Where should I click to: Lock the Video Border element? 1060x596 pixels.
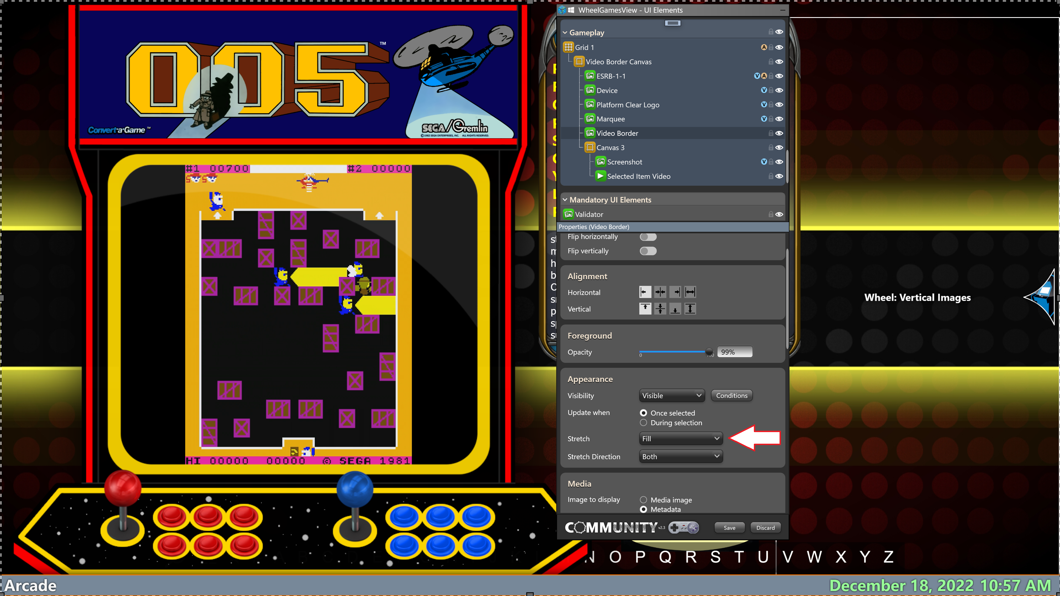point(771,133)
